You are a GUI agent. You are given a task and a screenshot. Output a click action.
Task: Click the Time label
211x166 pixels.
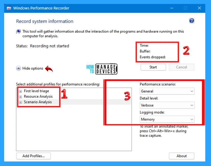click(x=144, y=45)
